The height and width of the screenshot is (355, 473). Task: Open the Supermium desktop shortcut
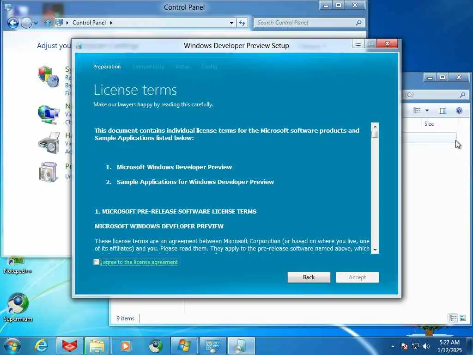tap(18, 307)
